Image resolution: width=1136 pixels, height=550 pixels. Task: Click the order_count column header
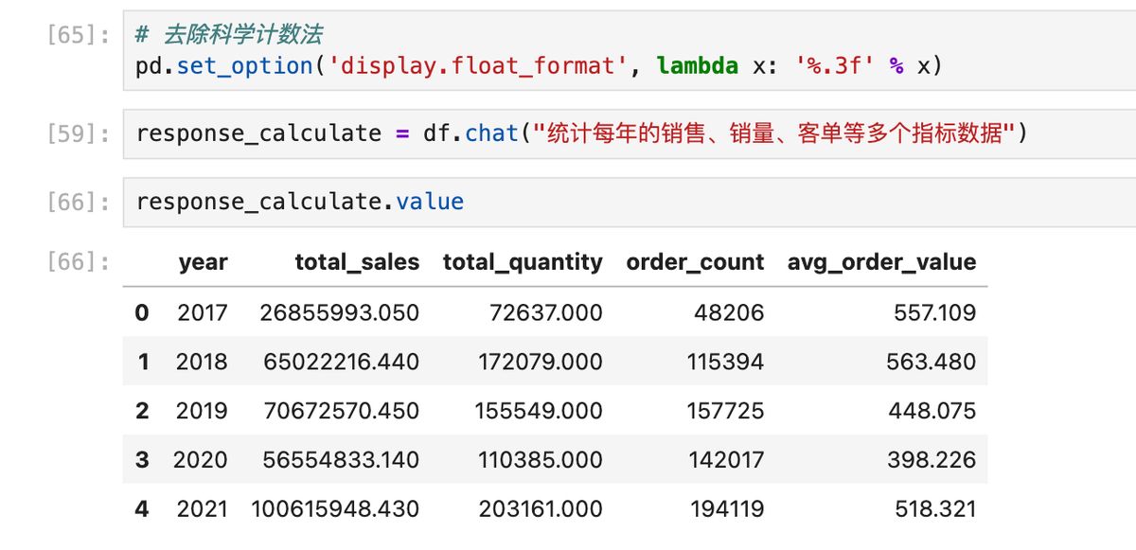(694, 262)
